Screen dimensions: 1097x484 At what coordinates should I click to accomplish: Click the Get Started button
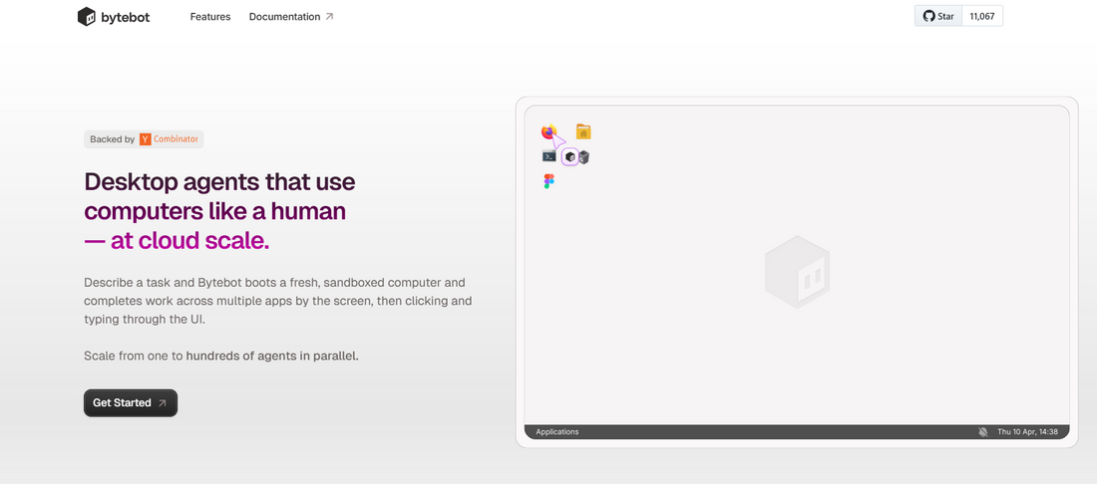click(130, 403)
